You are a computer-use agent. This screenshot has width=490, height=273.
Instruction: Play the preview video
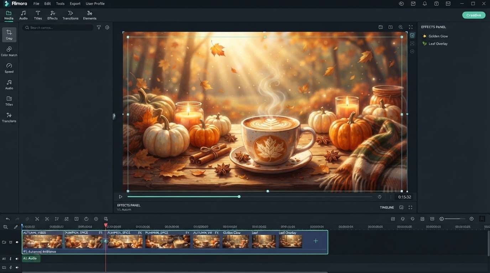(x=120, y=197)
